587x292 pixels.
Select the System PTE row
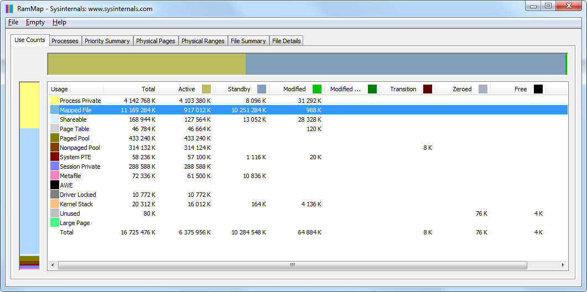[x=309, y=157]
